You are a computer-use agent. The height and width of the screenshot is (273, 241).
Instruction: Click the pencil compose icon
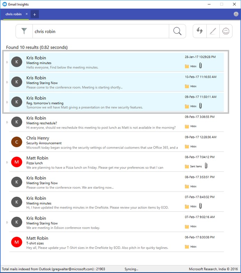(x=213, y=31)
